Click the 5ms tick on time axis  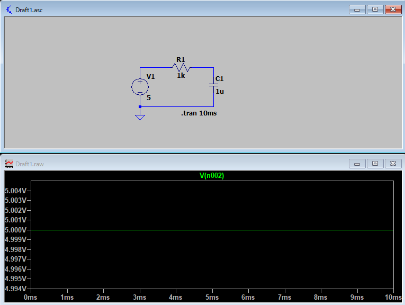[212, 298]
